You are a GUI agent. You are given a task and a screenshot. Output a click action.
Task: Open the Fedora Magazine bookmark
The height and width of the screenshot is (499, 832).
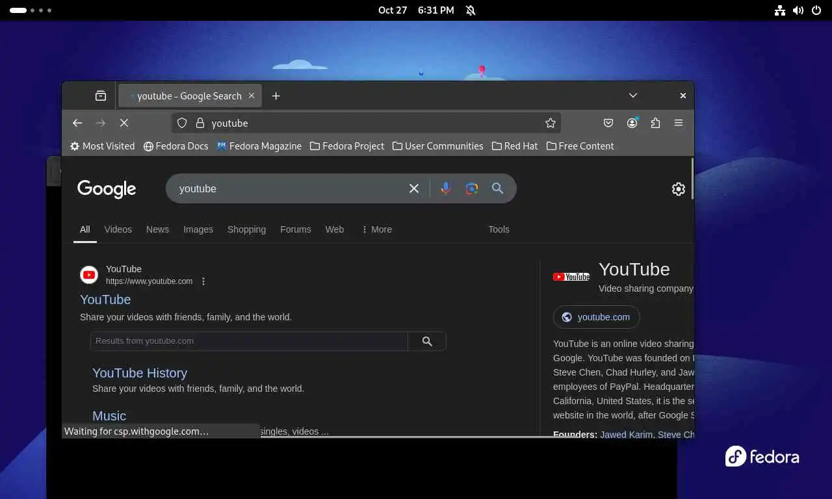(x=259, y=146)
